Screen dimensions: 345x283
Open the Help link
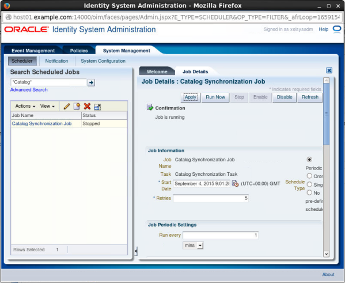(324, 29)
